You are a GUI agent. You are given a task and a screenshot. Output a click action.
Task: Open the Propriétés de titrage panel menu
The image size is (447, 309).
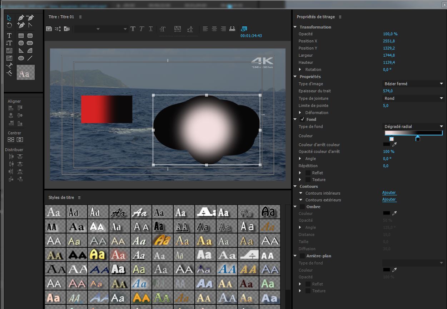340,17
